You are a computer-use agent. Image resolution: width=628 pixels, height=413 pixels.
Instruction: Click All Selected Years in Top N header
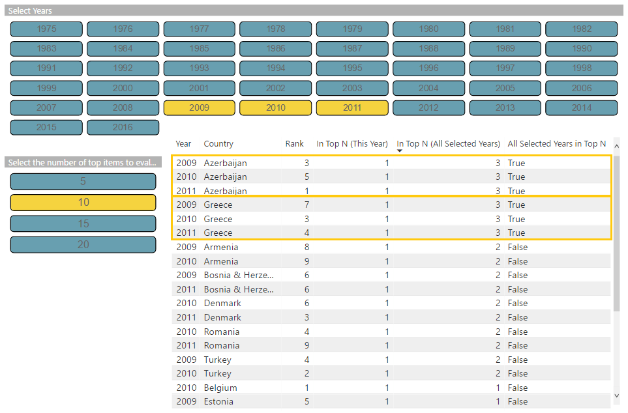(556, 144)
